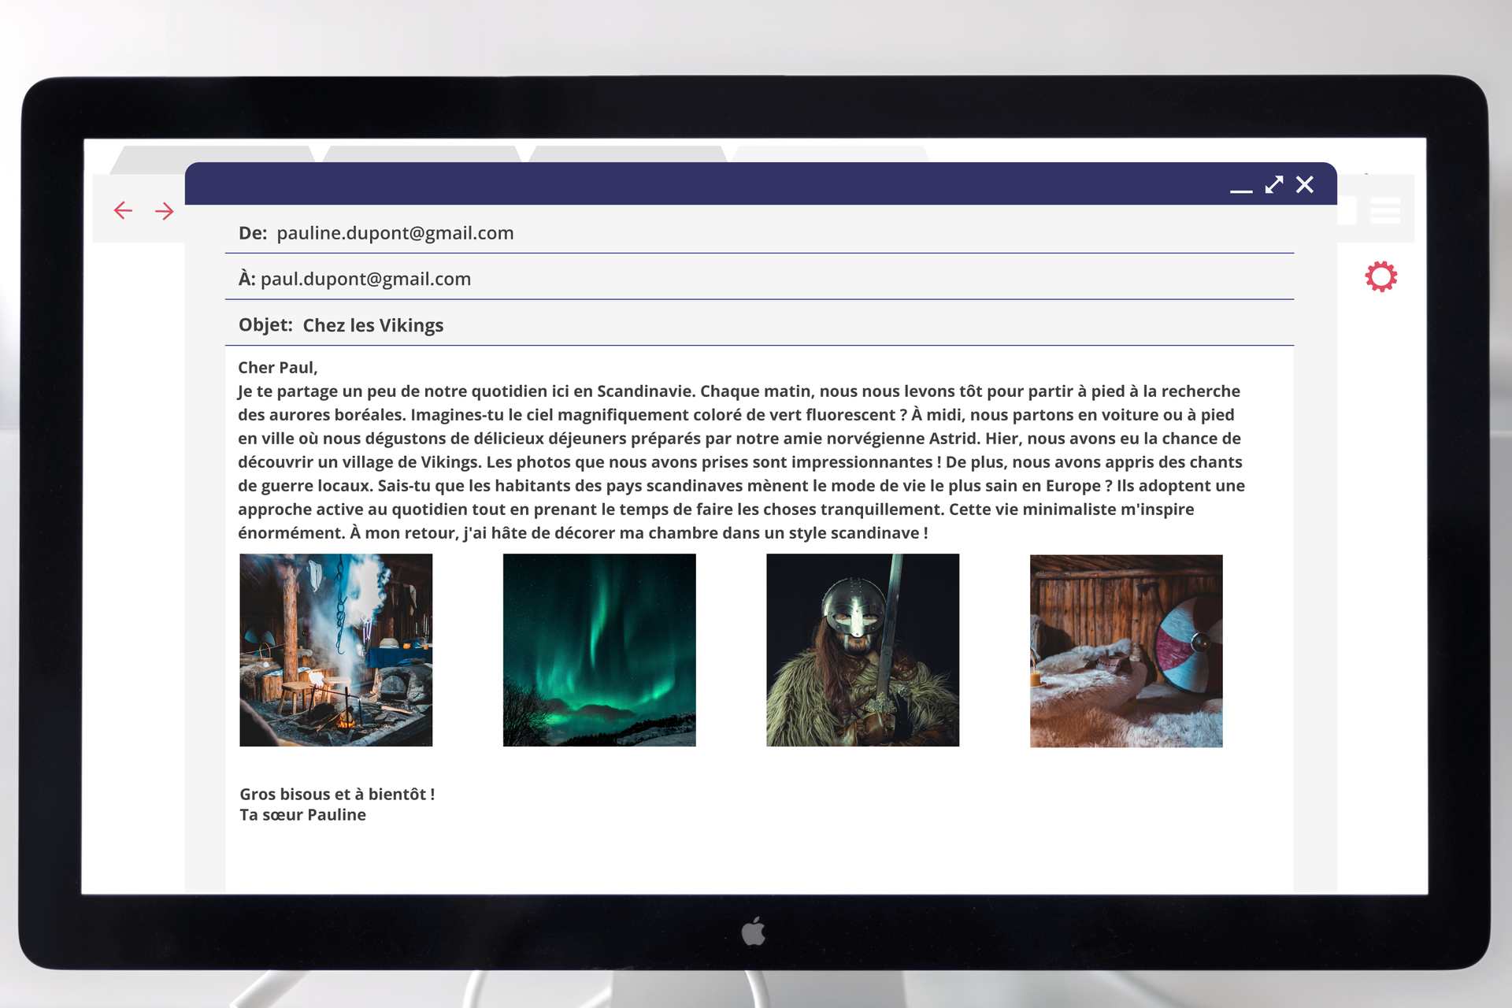The image size is (1512, 1008).
Task: Click the red forward arrow
Action: [165, 211]
